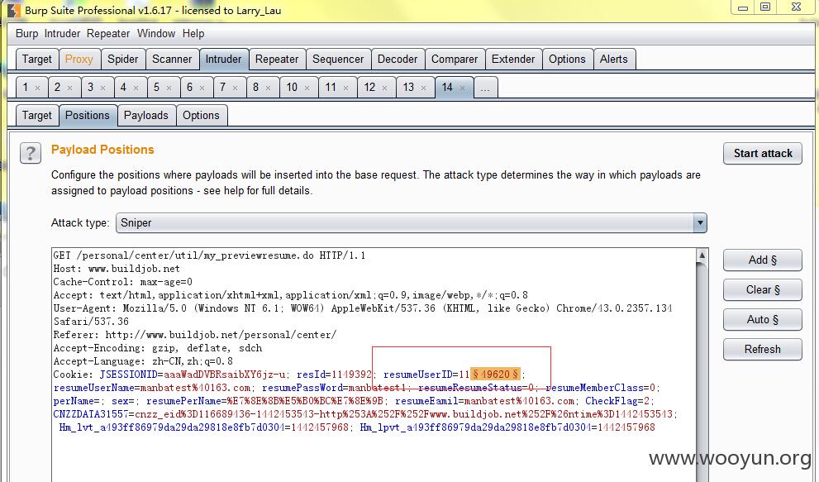Screen dimensions: 819x482
Task: Switch to the Scanner tab
Action: [172, 59]
